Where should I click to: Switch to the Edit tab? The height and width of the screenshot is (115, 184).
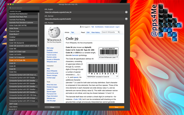coord(88,32)
